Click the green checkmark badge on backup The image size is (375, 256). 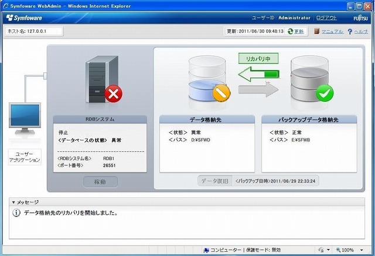[x=325, y=93]
